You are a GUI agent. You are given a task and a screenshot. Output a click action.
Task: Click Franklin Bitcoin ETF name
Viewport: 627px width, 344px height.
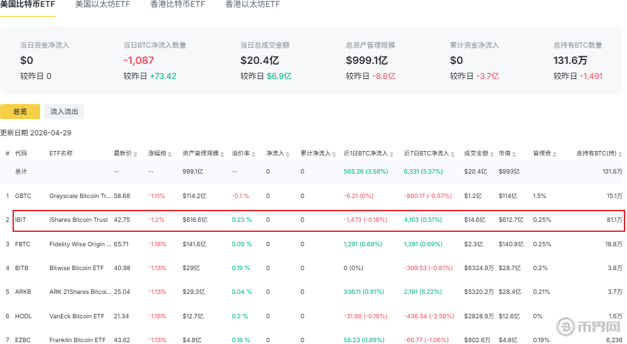tap(77, 340)
